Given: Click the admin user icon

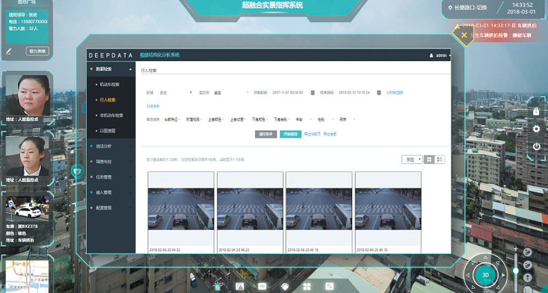Looking at the screenshot, I should pos(431,55).
